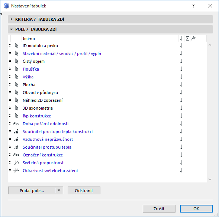Collapse the POLE / TABULKA ZDÍ panel
Image resolution: width=219 pixels, height=217 pixels.
[11, 29]
